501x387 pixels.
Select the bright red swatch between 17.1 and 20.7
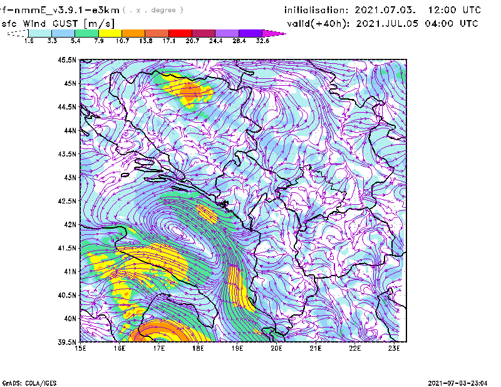click(x=180, y=33)
